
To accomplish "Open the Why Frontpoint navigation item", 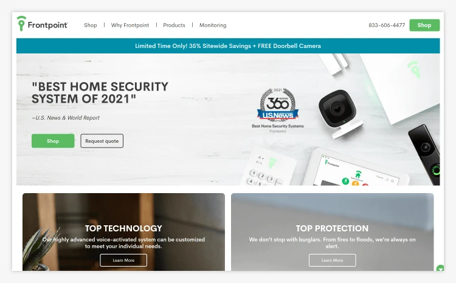I will tap(130, 26).
